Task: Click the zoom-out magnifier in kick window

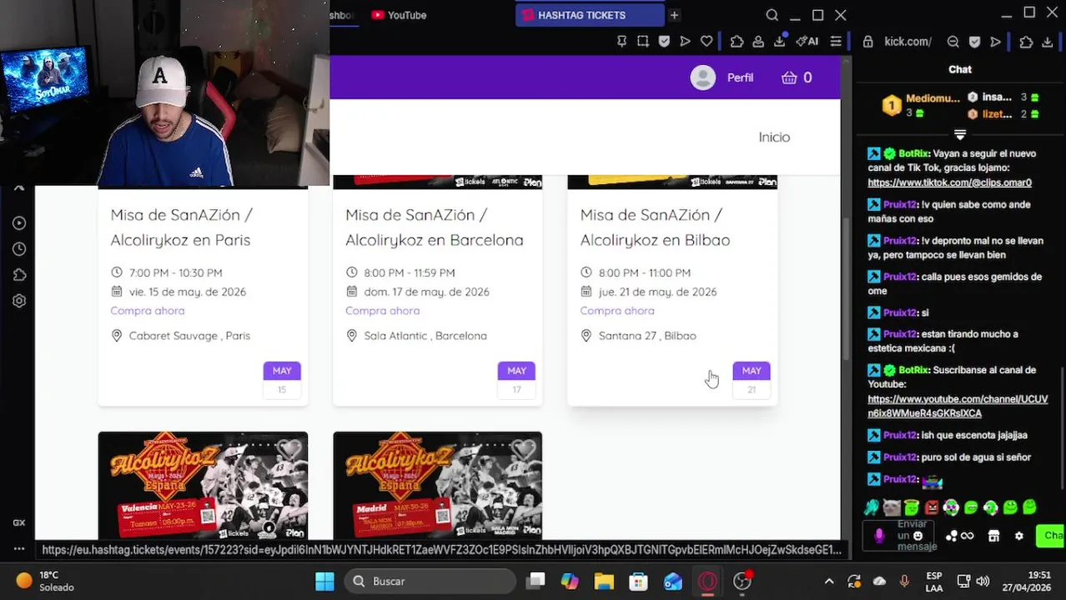Action: (953, 42)
